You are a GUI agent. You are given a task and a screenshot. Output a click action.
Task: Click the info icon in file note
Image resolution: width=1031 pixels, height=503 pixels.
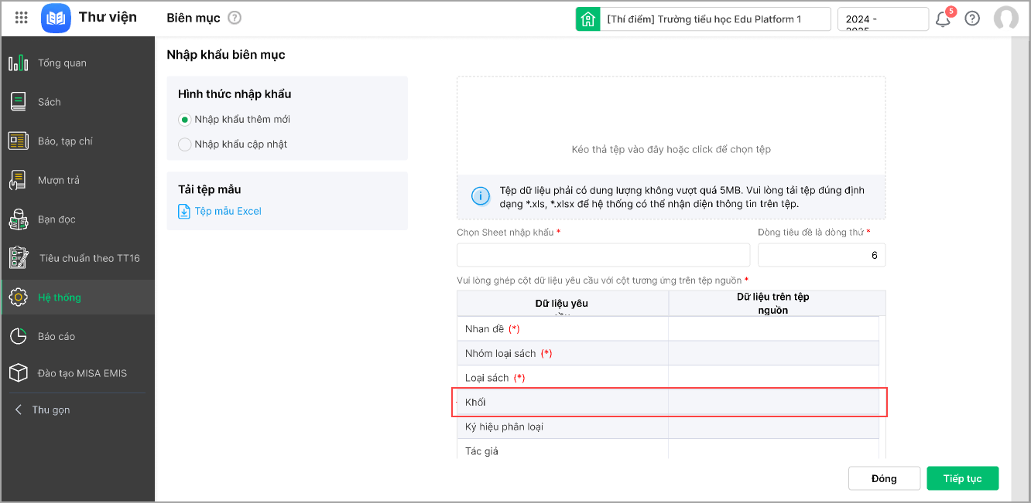click(480, 196)
